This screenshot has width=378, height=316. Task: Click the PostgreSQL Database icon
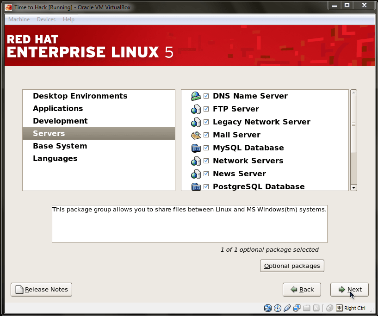pyautogui.click(x=196, y=187)
